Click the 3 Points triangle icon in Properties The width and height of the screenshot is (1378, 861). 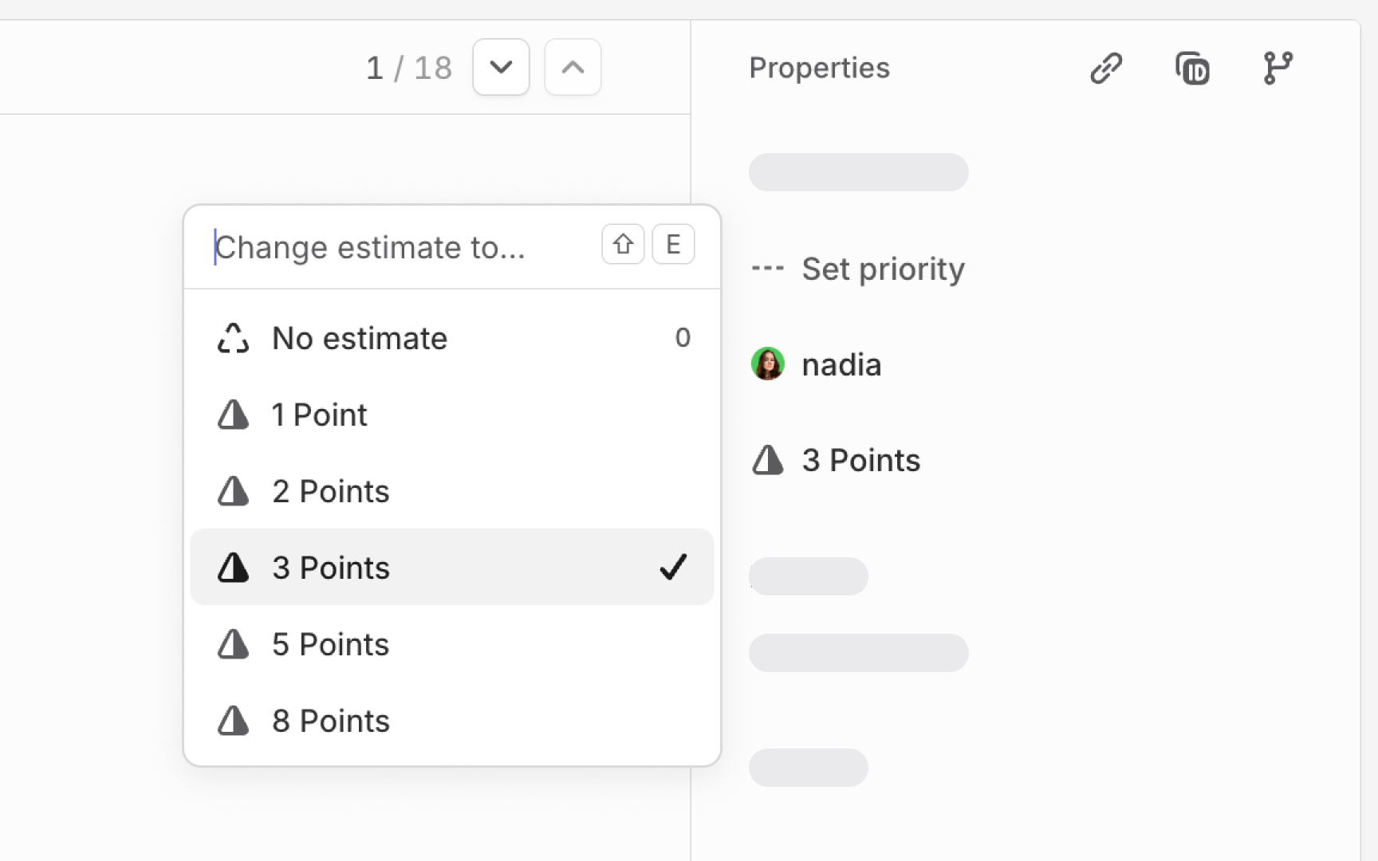(768, 460)
